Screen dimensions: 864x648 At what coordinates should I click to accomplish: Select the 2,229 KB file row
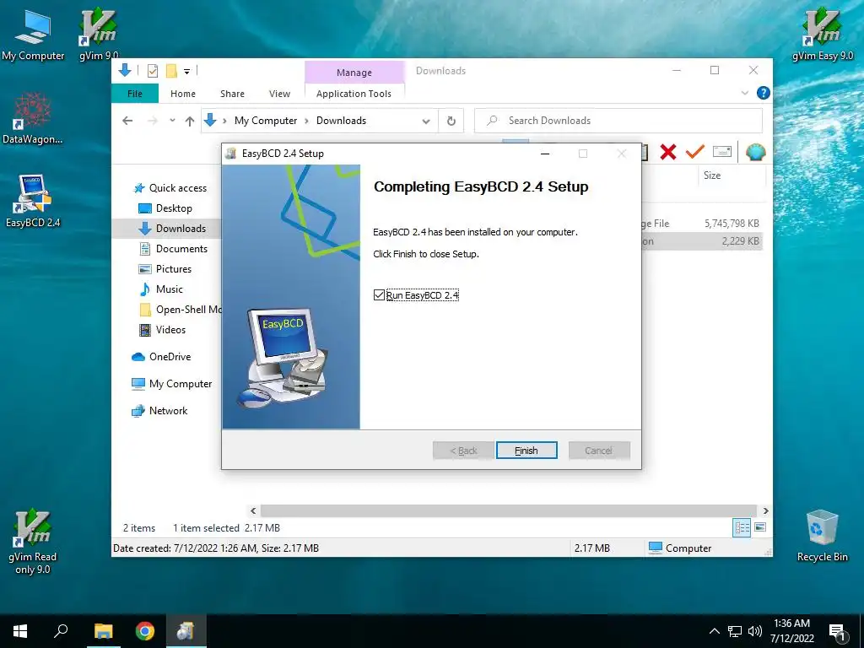pos(701,240)
